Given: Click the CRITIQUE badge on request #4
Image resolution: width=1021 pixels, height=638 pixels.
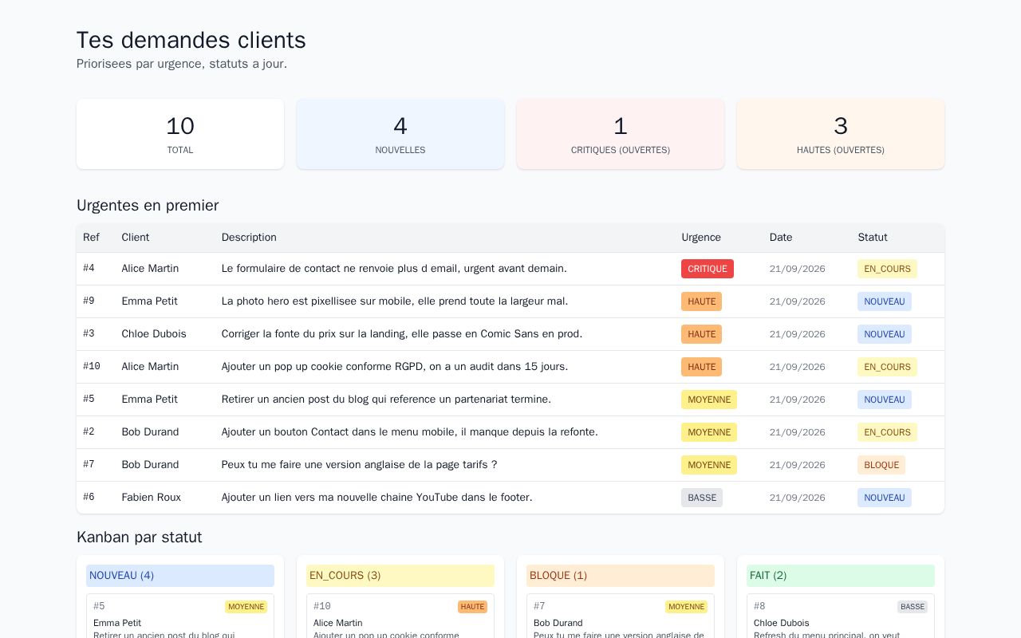Looking at the screenshot, I should click(x=708, y=269).
